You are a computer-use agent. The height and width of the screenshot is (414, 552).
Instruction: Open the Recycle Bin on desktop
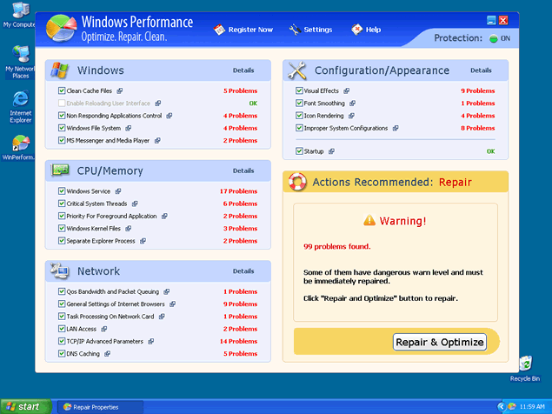point(524,367)
